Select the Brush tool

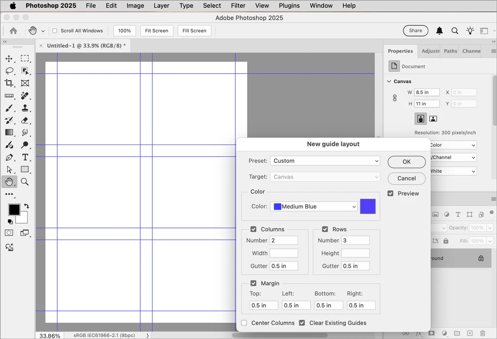(9, 108)
